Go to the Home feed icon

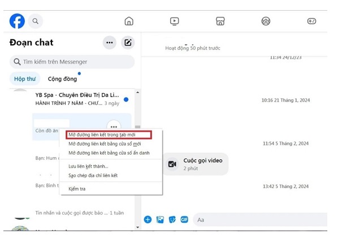129,21
